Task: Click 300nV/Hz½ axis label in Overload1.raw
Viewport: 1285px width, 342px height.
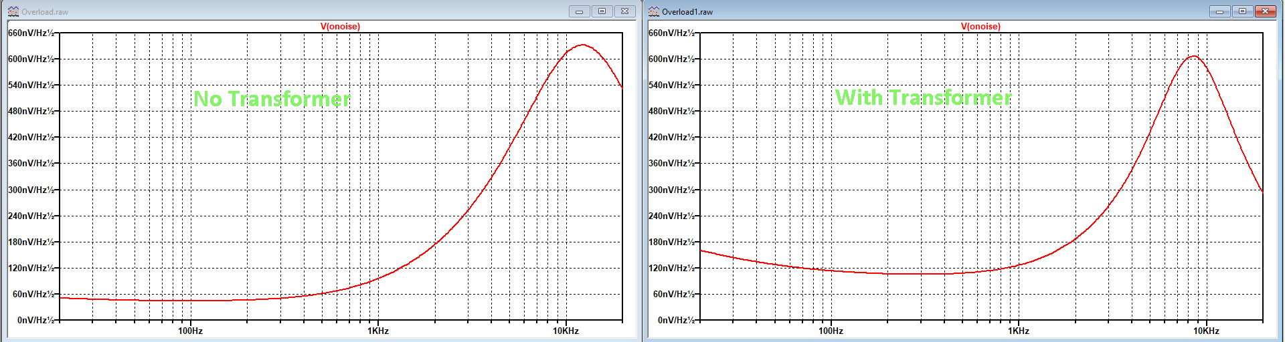Action: coord(671,190)
